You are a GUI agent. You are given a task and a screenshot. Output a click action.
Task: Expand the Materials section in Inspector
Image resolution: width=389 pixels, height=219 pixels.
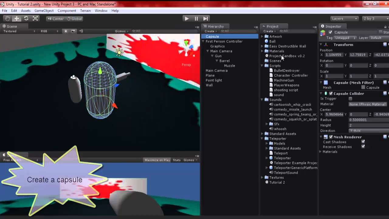pos(320,151)
